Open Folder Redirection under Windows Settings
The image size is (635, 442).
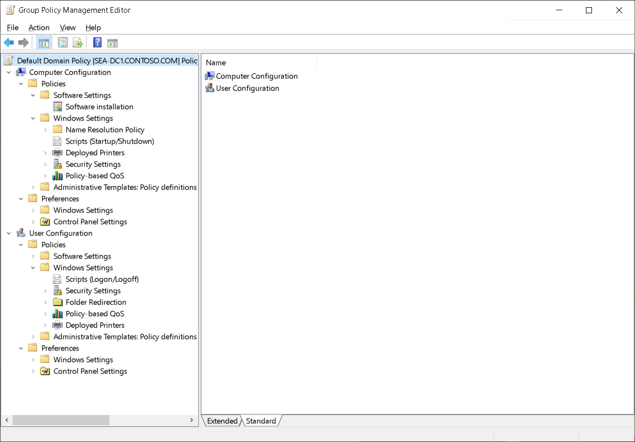(x=96, y=302)
